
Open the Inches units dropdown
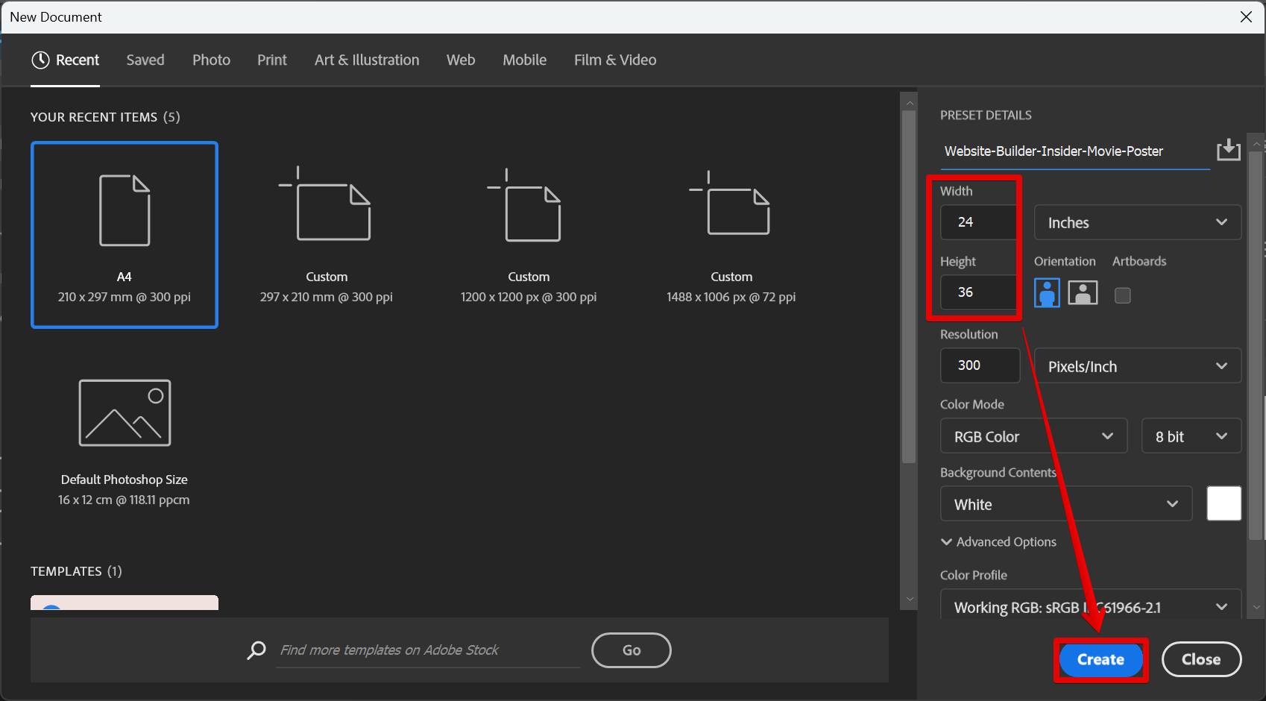[1137, 223]
